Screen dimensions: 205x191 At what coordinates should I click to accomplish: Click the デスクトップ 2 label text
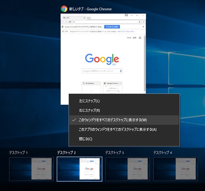pyautogui.click(x=66, y=152)
